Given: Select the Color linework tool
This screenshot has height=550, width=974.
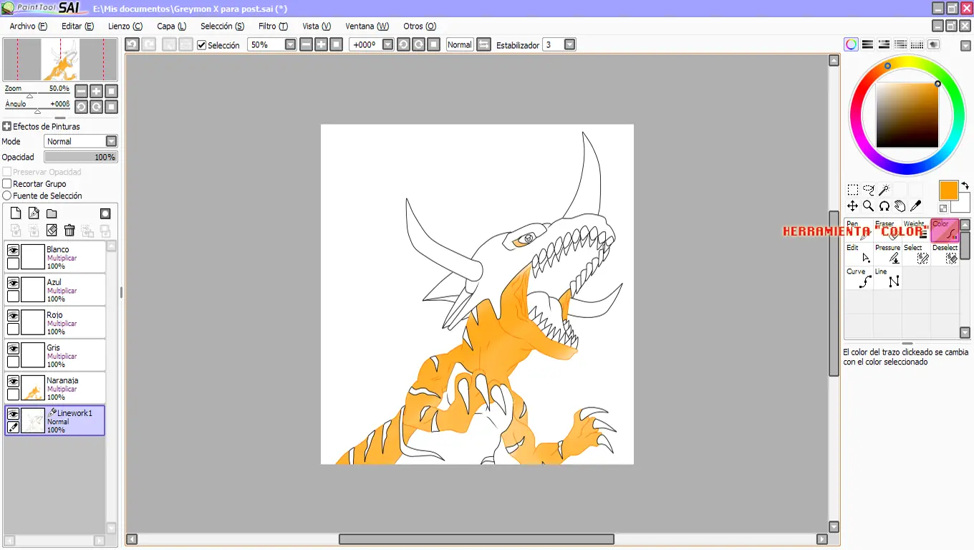Looking at the screenshot, I should [945, 231].
